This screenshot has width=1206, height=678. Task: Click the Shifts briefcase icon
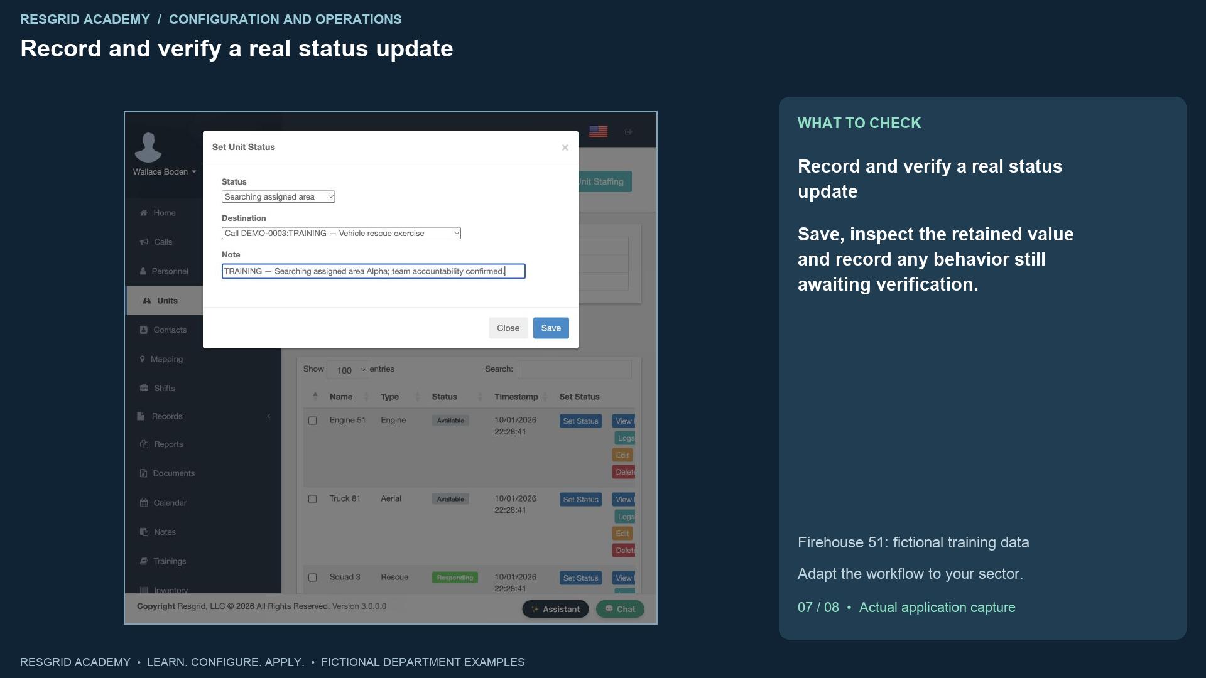click(144, 388)
